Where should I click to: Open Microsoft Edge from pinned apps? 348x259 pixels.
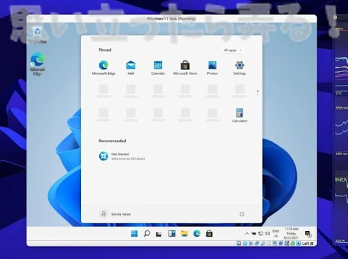click(103, 67)
